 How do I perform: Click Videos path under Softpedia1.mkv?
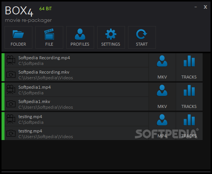click(x=46, y=107)
